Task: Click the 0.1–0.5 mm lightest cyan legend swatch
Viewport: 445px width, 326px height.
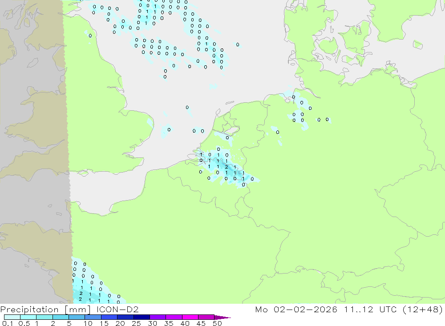Action: coord(12,317)
